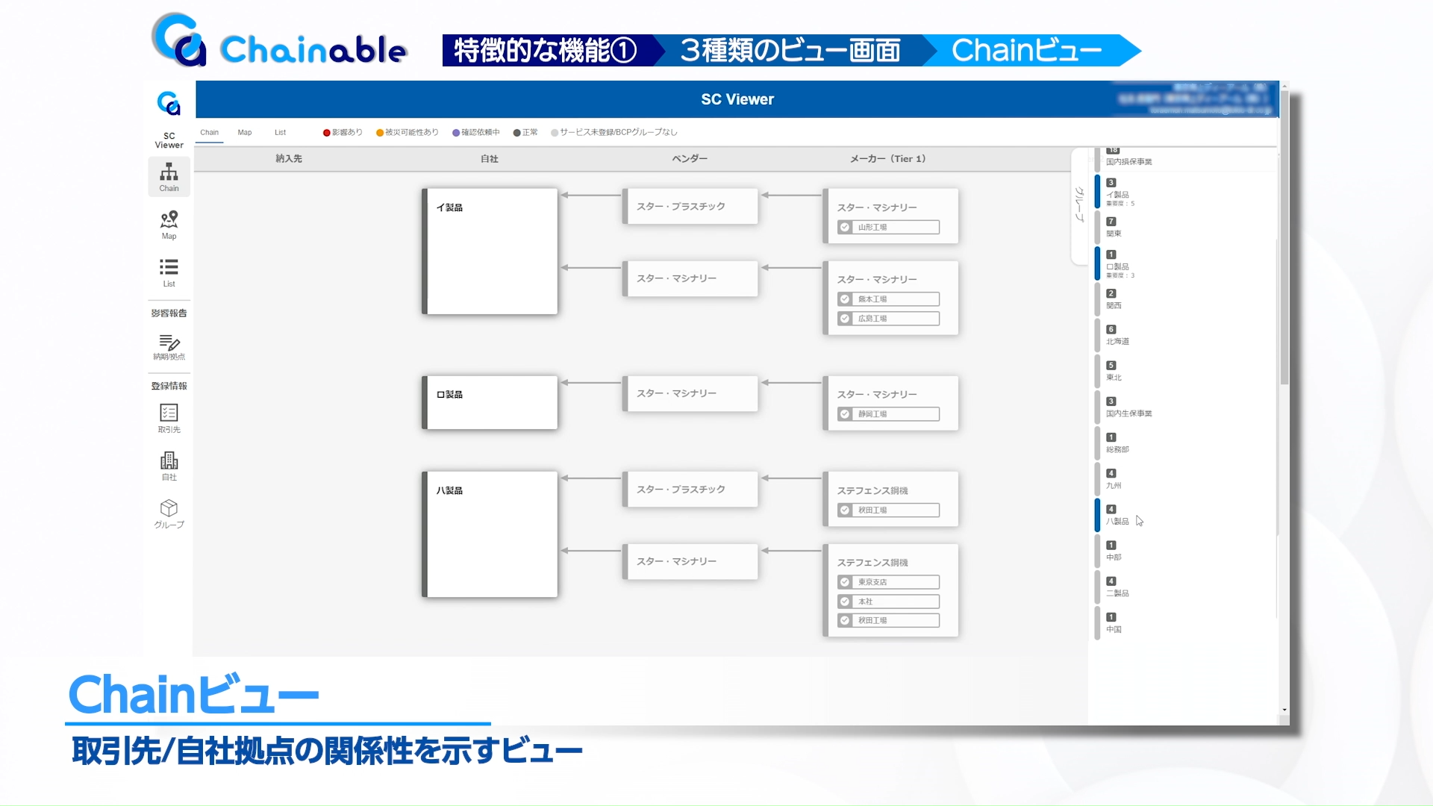Open the List view sidebar icon
Screen dimensions: 1433x806
(x=169, y=272)
